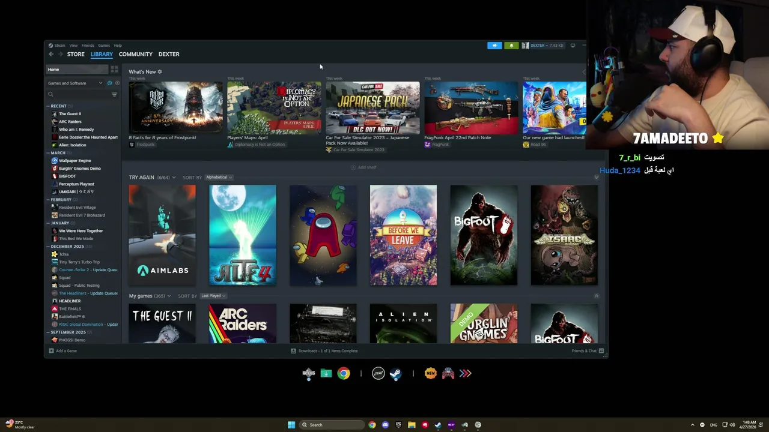Collapse the What's New shelf arrow
The image size is (769, 432).
point(583,71)
